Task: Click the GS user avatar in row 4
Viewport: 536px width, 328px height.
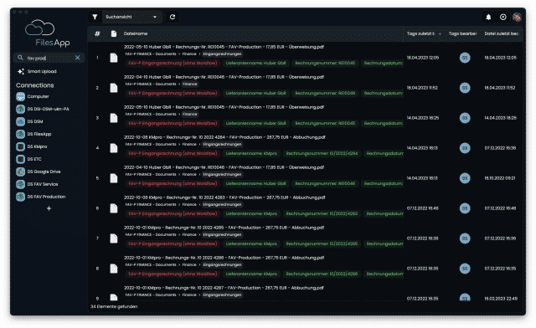Action: [x=465, y=148]
